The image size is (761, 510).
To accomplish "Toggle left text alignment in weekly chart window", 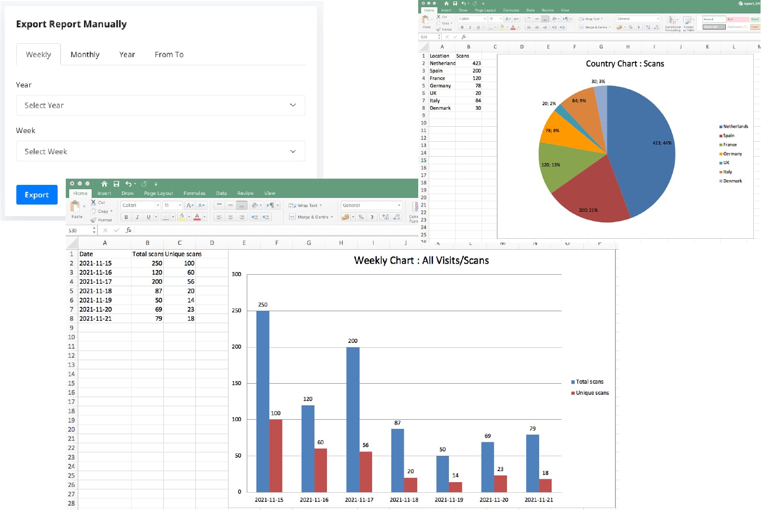I will [x=219, y=217].
